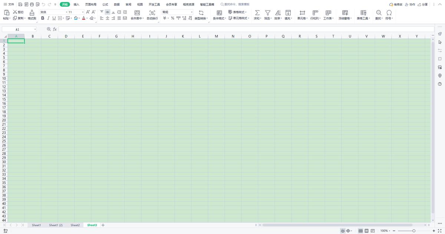445x234 pixels.
Task: Switch to normal view in status bar
Action: click(360, 231)
